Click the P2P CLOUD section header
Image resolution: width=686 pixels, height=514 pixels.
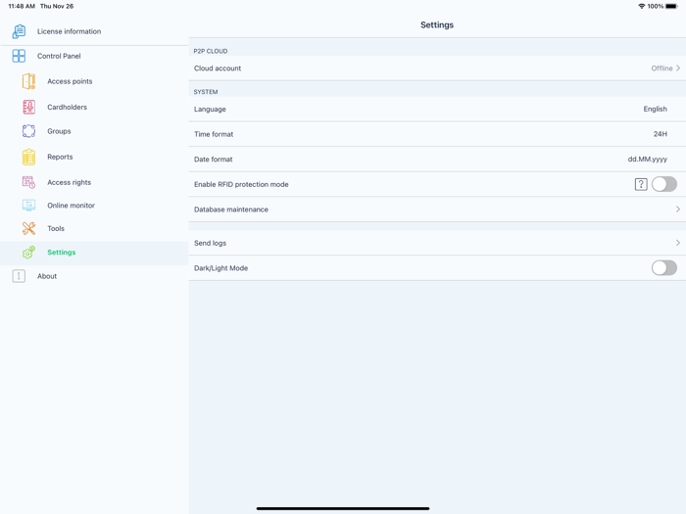pyautogui.click(x=211, y=51)
